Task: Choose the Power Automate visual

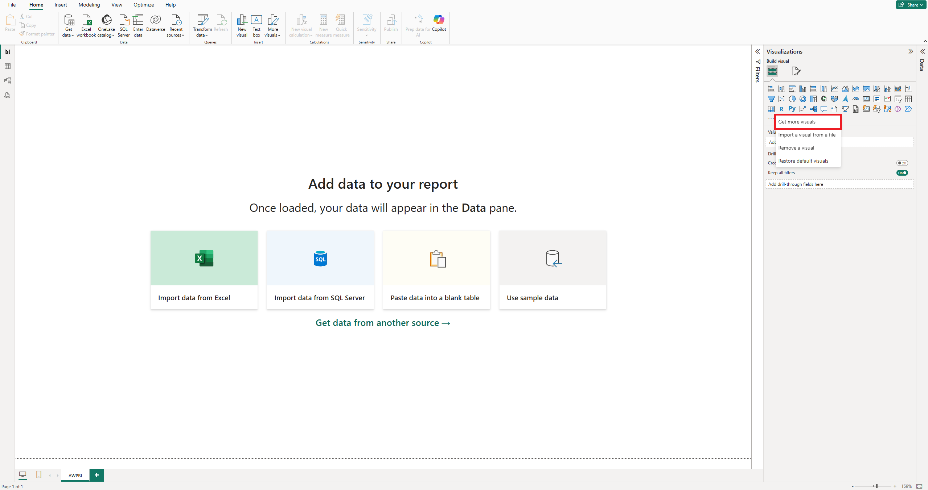Action: point(908,109)
